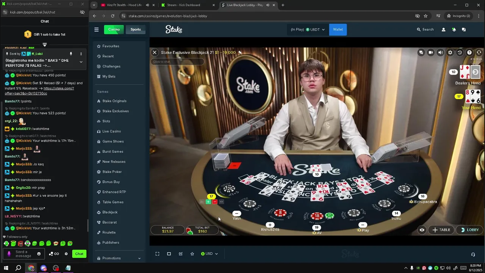
Task: Open a new browser tab
Action: [283, 5]
